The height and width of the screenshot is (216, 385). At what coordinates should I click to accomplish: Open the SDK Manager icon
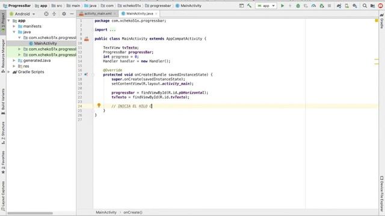tap(354, 5)
